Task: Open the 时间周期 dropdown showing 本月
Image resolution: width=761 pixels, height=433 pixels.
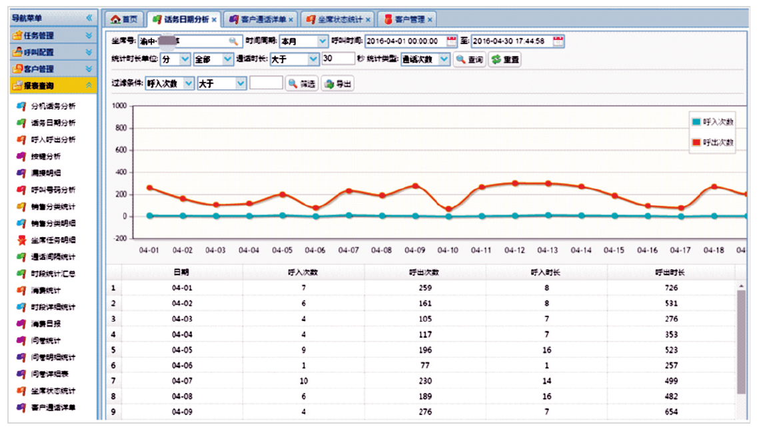Action: 323,41
